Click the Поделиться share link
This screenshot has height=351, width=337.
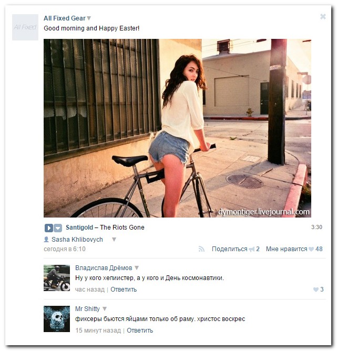point(230,249)
